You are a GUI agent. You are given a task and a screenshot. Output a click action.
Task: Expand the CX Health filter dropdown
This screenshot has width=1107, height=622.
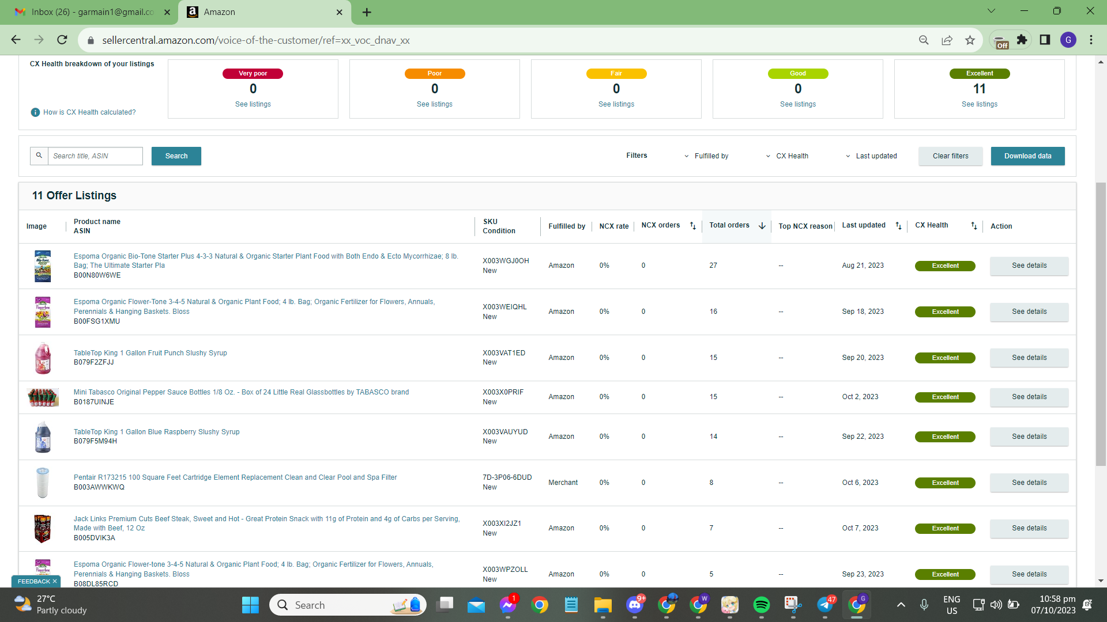coord(787,156)
